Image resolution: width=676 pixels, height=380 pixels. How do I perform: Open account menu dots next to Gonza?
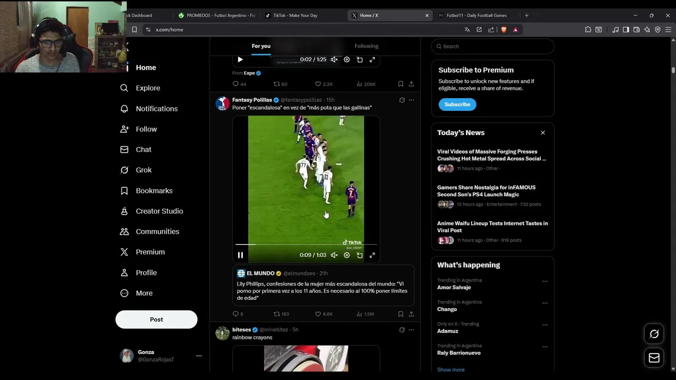(x=199, y=356)
